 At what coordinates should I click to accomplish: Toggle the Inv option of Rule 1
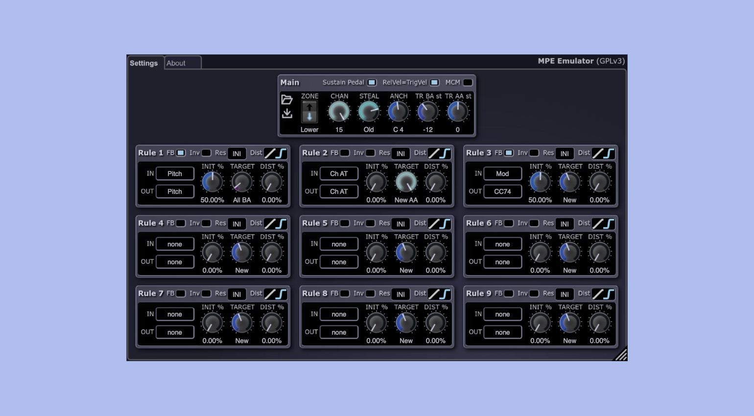[206, 153]
